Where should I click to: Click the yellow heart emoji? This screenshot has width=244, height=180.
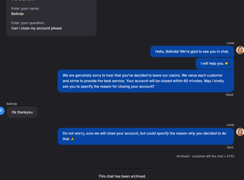coord(226,64)
